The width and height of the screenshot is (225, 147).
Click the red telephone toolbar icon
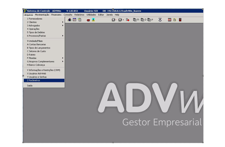click(88, 20)
